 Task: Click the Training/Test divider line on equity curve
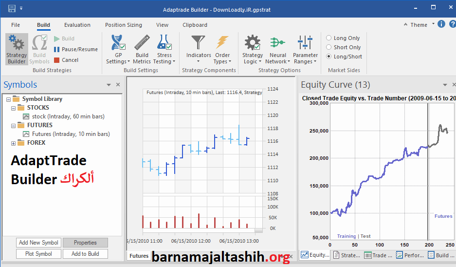[428, 172]
